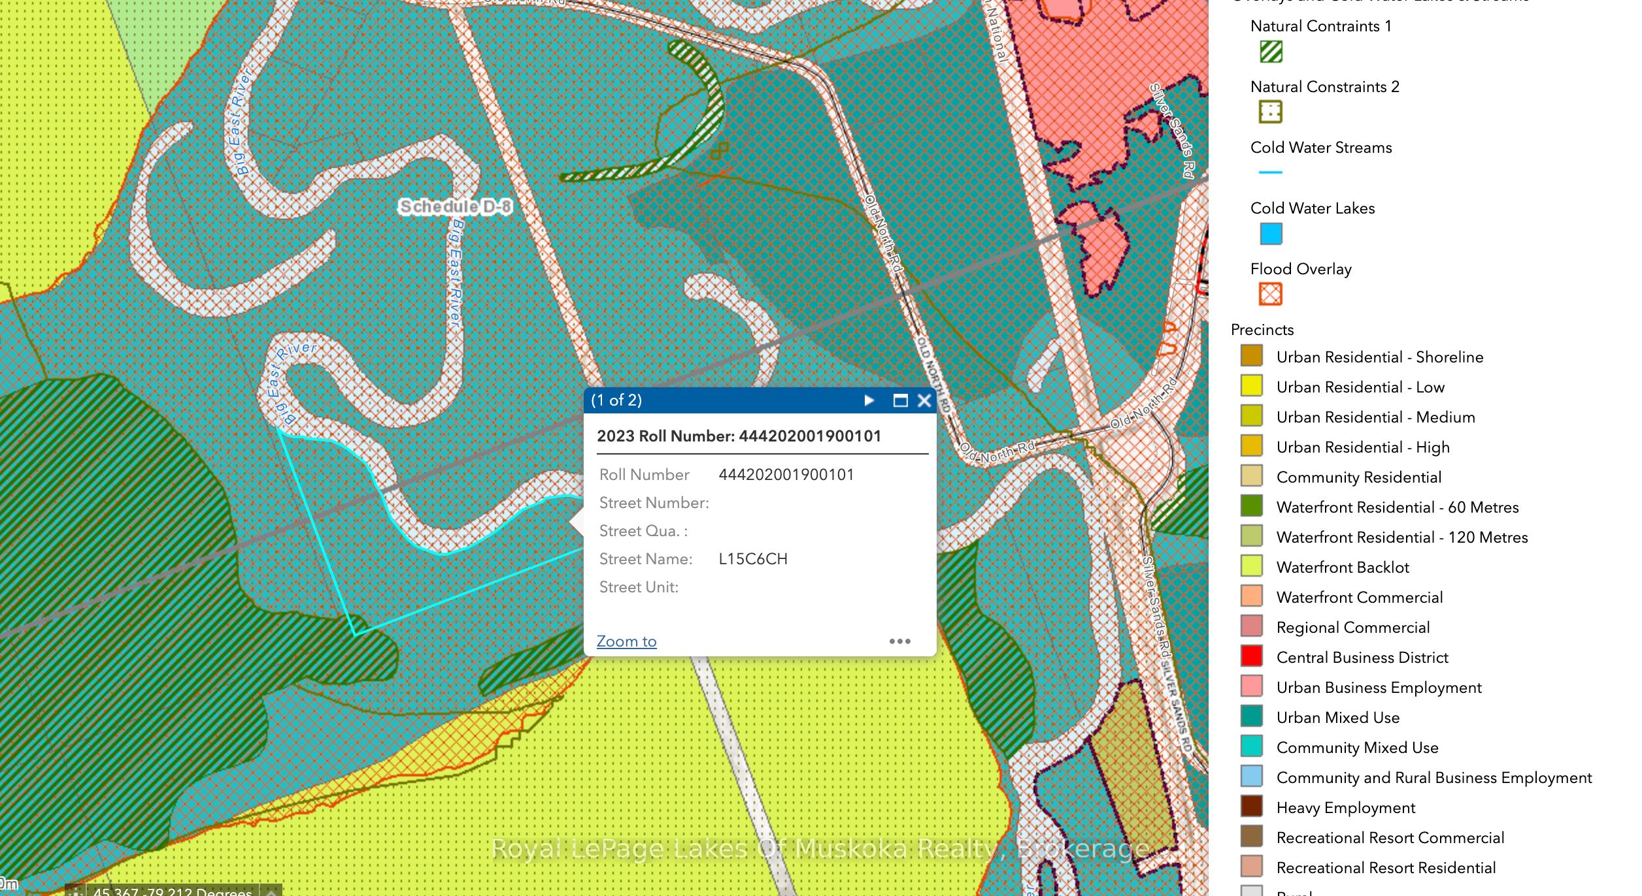Click the Urban Mixed Use swatch
The height and width of the screenshot is (896, 1642).
tap(1251, 717)
